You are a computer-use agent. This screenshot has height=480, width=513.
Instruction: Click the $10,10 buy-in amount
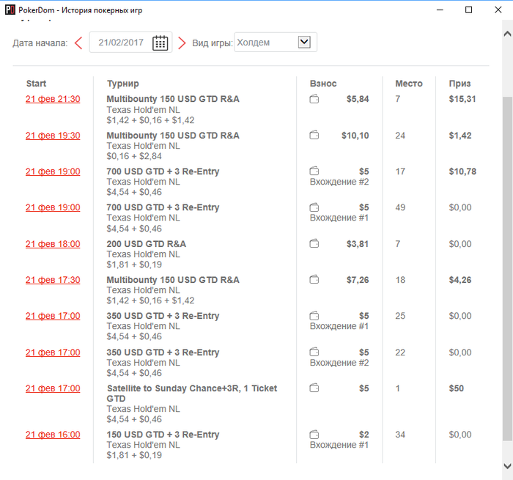pos(355,136)
